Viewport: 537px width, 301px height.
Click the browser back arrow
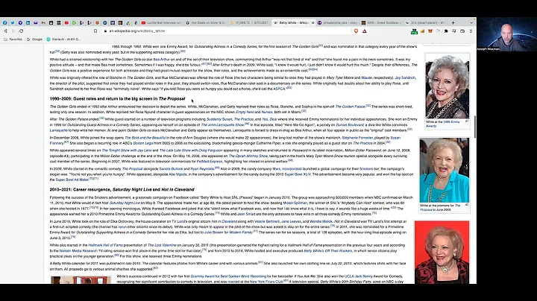click(5, 31)
